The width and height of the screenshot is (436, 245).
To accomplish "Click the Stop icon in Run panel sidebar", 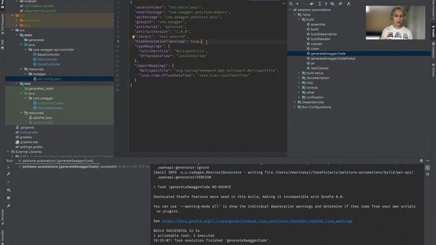I will tap(8, 182).
